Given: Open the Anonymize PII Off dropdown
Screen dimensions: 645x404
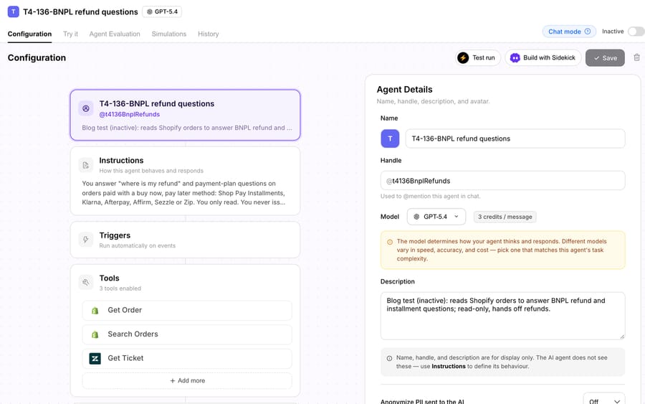Looking at the screenshot, I should (x=604, y=400).
